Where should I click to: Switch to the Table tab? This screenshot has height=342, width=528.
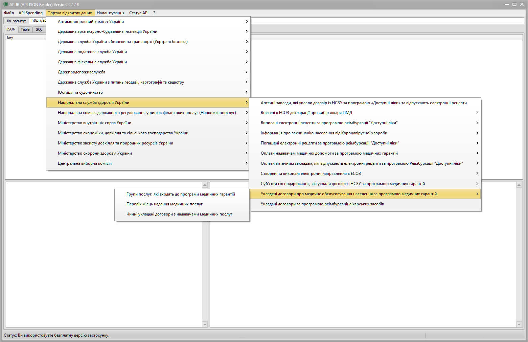pyautogui.click(x=25, y=29)
